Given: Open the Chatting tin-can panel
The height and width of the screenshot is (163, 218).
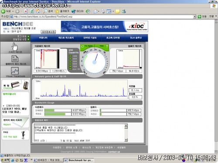Looking at the screenshot, I should pos(15,85).
